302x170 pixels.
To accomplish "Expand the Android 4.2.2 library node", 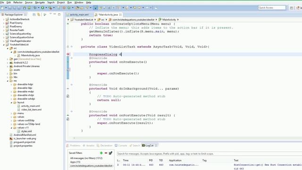I will click(x=8, y=63).
